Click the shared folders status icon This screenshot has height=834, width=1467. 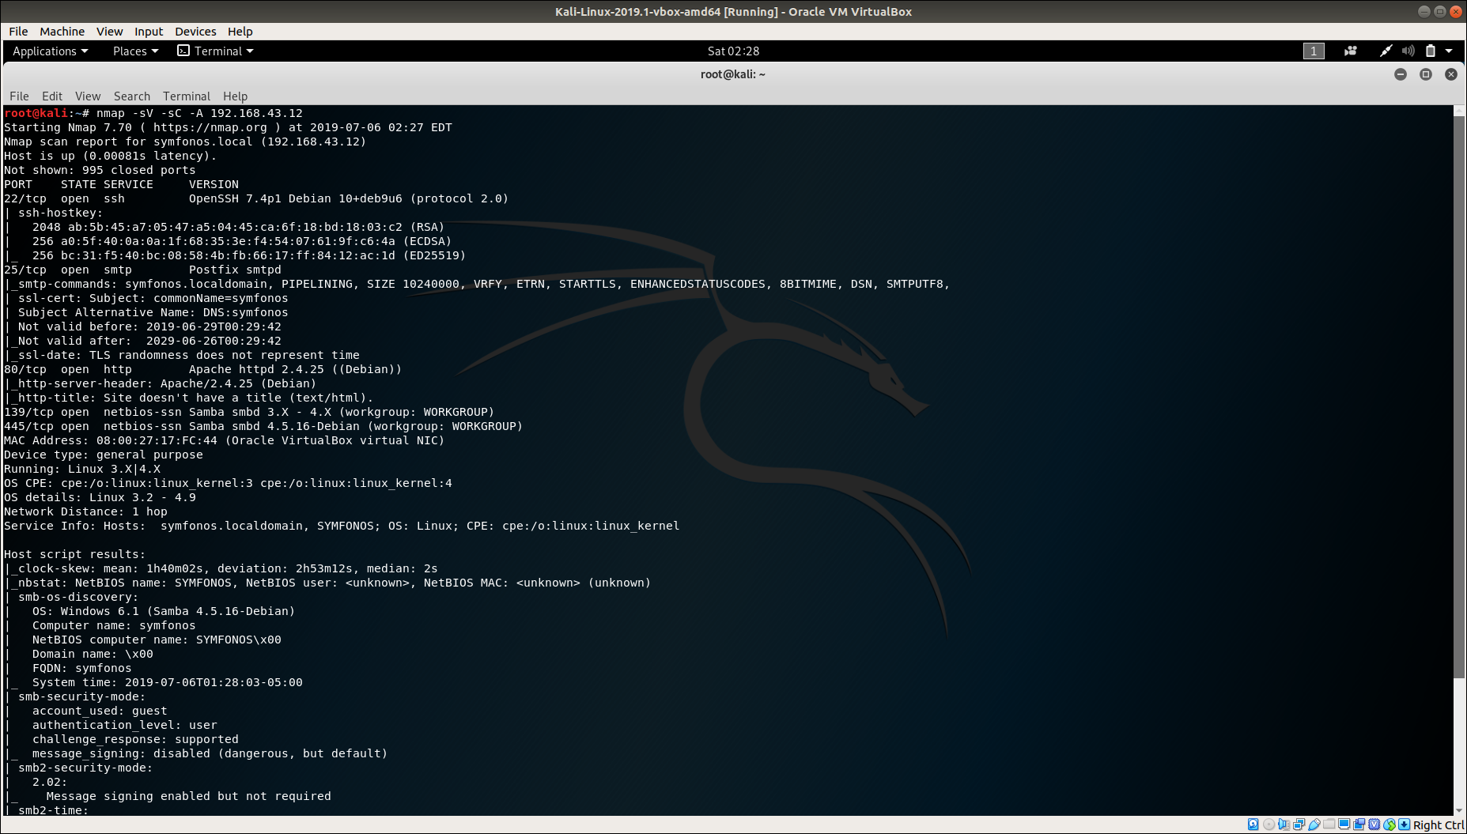1329,824
